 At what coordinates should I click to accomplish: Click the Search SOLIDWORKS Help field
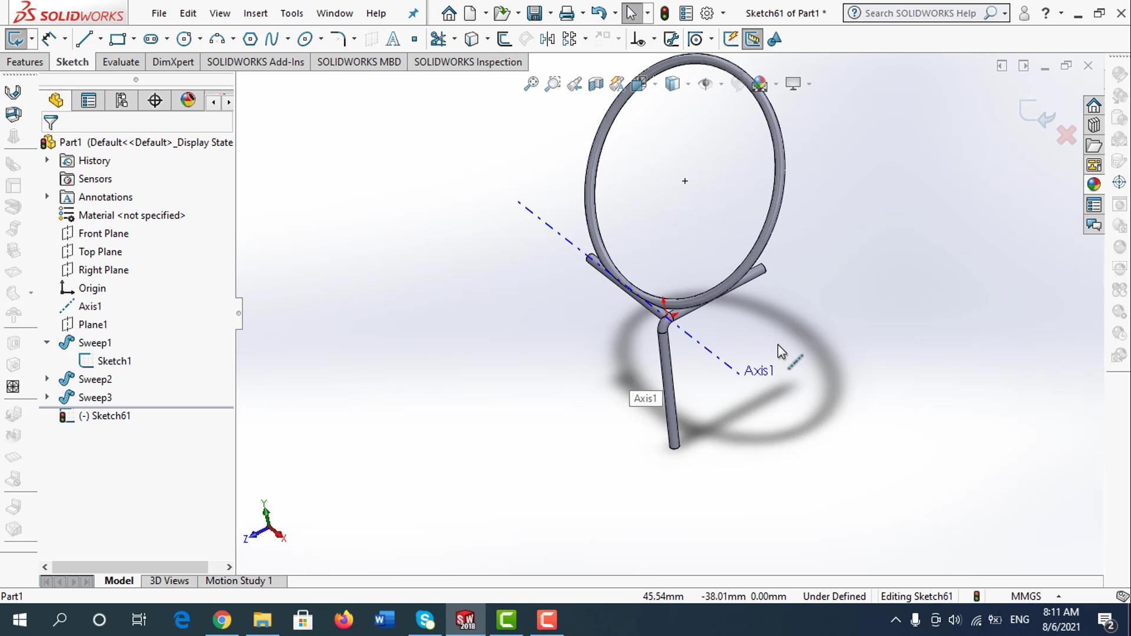(x=920, y=13)
